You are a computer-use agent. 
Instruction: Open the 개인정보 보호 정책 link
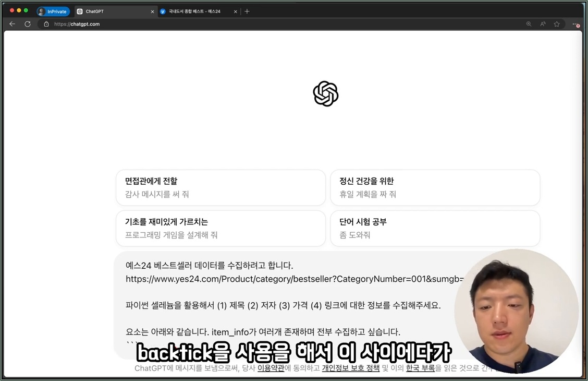tap(351, 368)
